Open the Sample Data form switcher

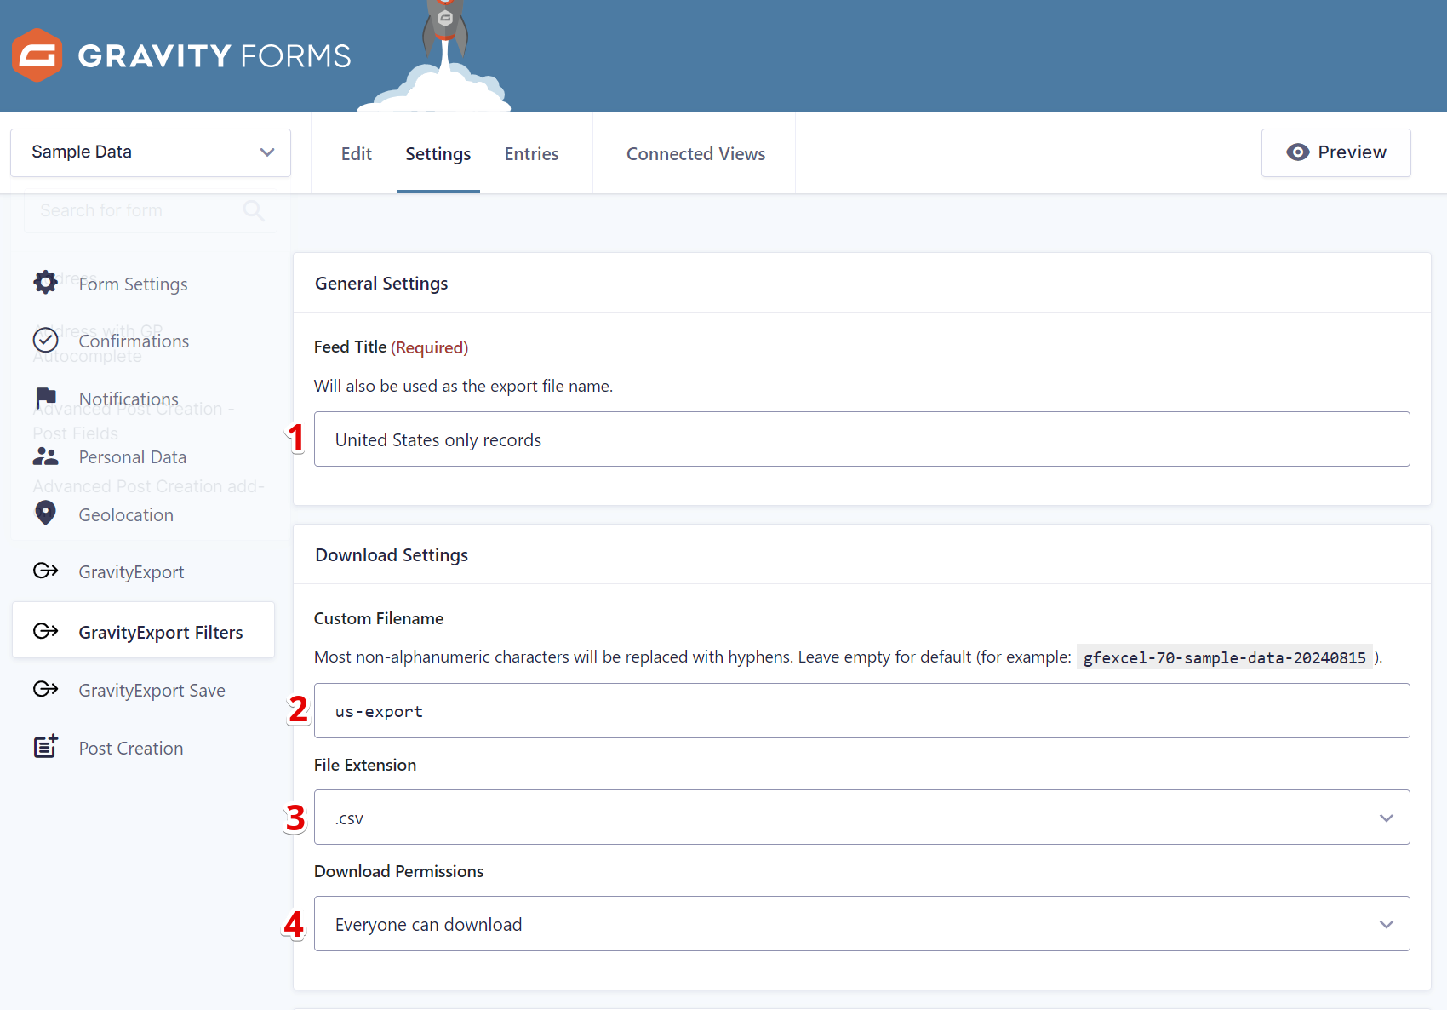click(x=151, y=152)
